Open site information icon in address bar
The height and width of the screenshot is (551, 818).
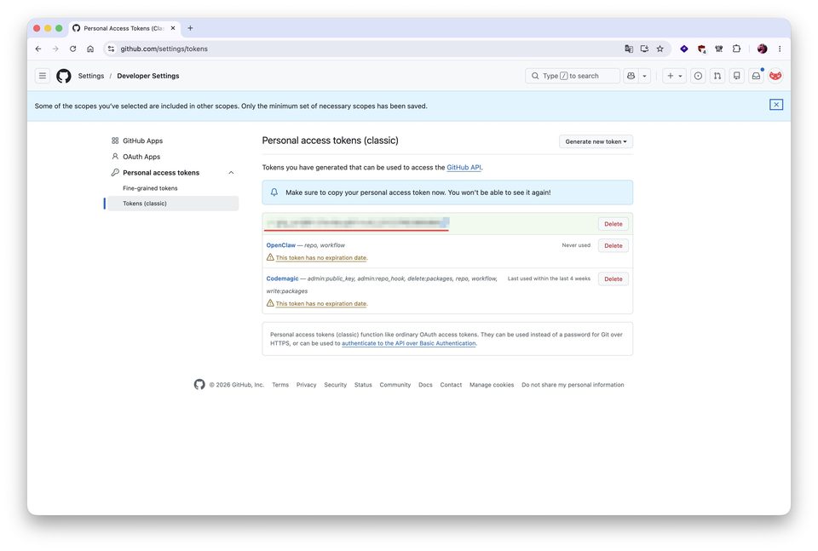111,49
